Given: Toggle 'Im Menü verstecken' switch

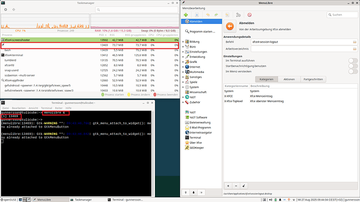Looking at the screenshot, I should coord(353,71).
